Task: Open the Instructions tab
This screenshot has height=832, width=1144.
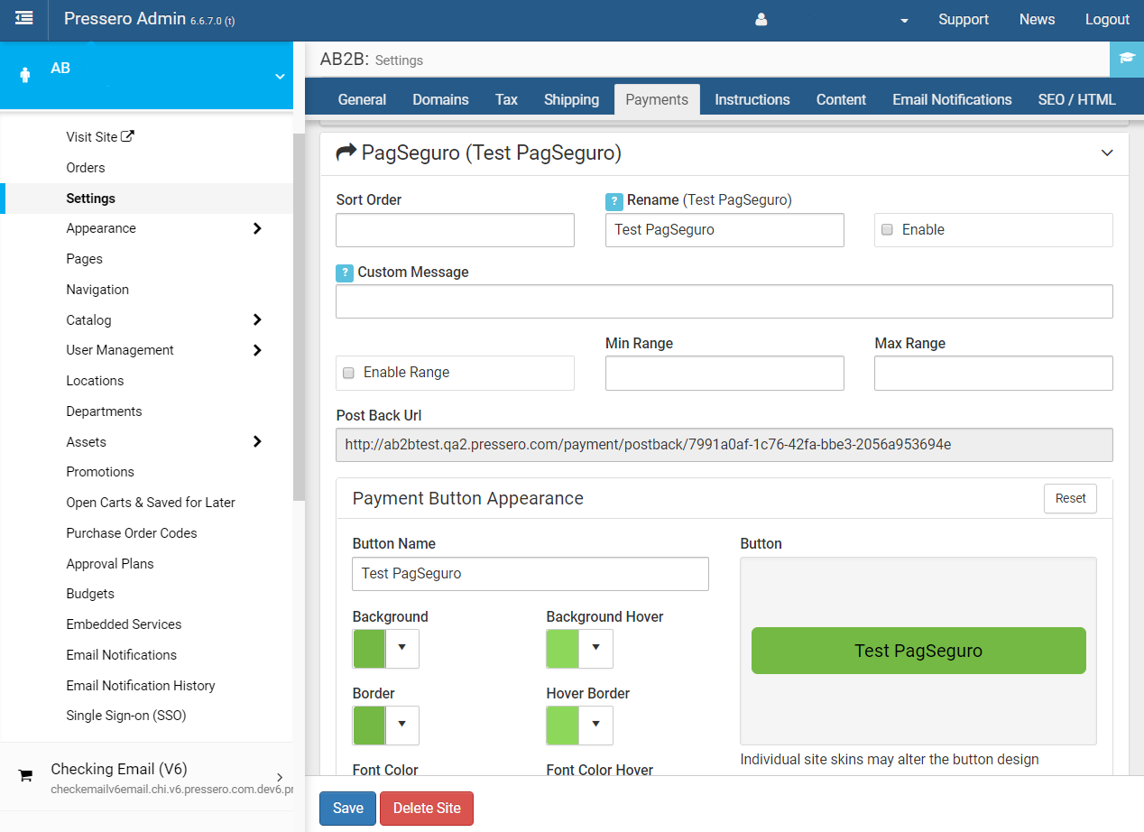Action: [x=752, y=99]
